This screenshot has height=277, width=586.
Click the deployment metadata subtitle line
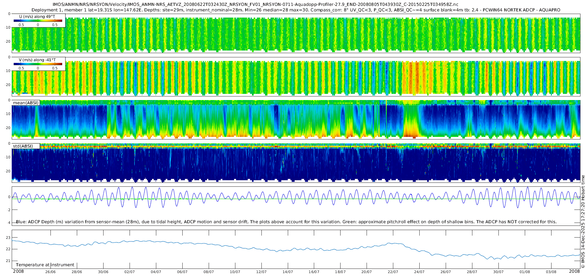pos(296,10)
